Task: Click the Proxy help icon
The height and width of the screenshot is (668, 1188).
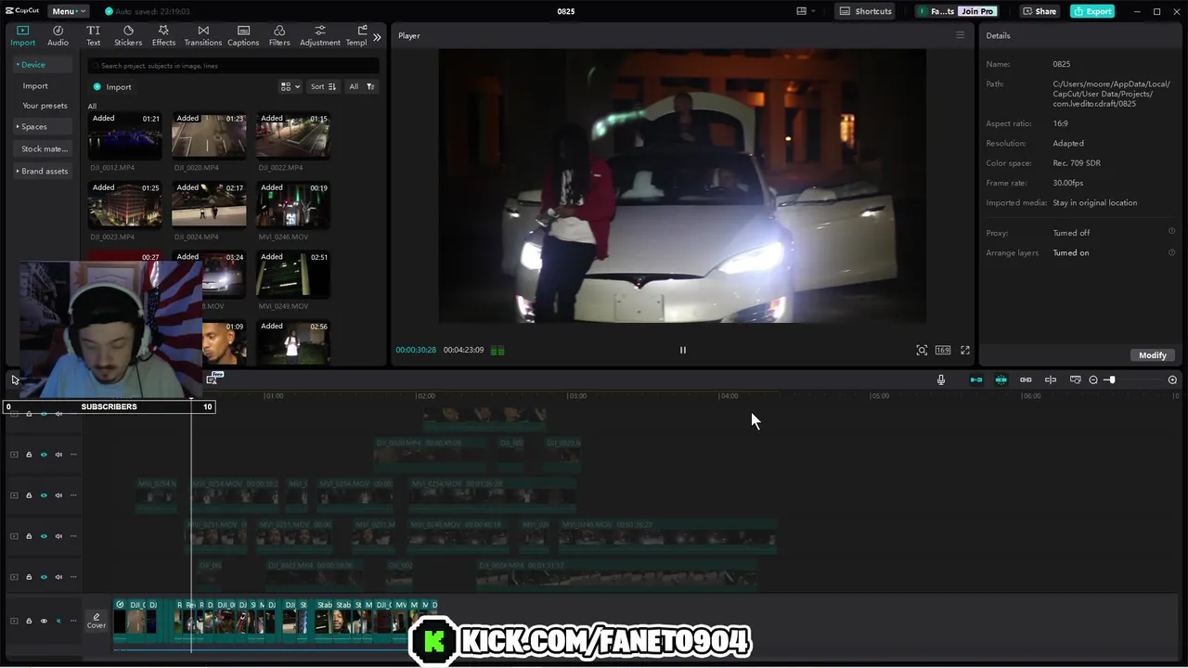Action: (1171, 232)
